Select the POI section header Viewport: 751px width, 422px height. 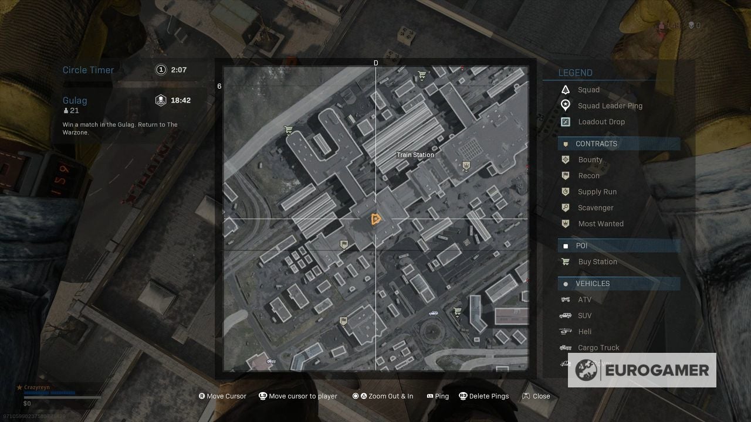click(x=619, y=246)
